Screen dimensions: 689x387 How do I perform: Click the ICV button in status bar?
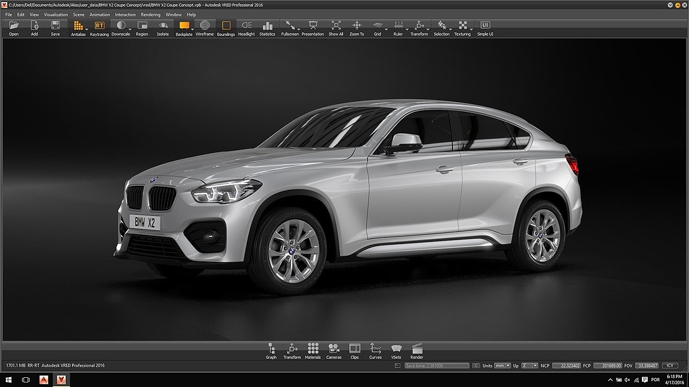[669, 365]
